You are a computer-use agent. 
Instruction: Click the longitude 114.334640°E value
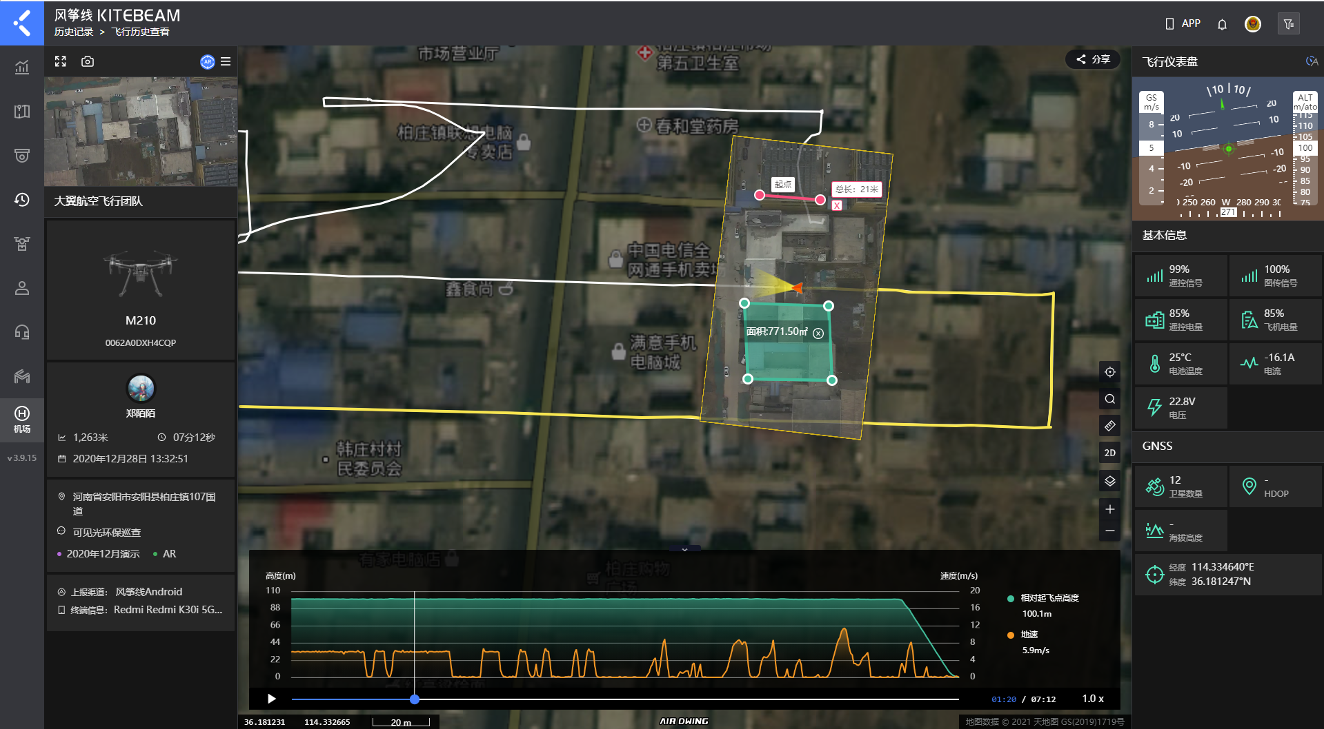[x=1223, y=567]
